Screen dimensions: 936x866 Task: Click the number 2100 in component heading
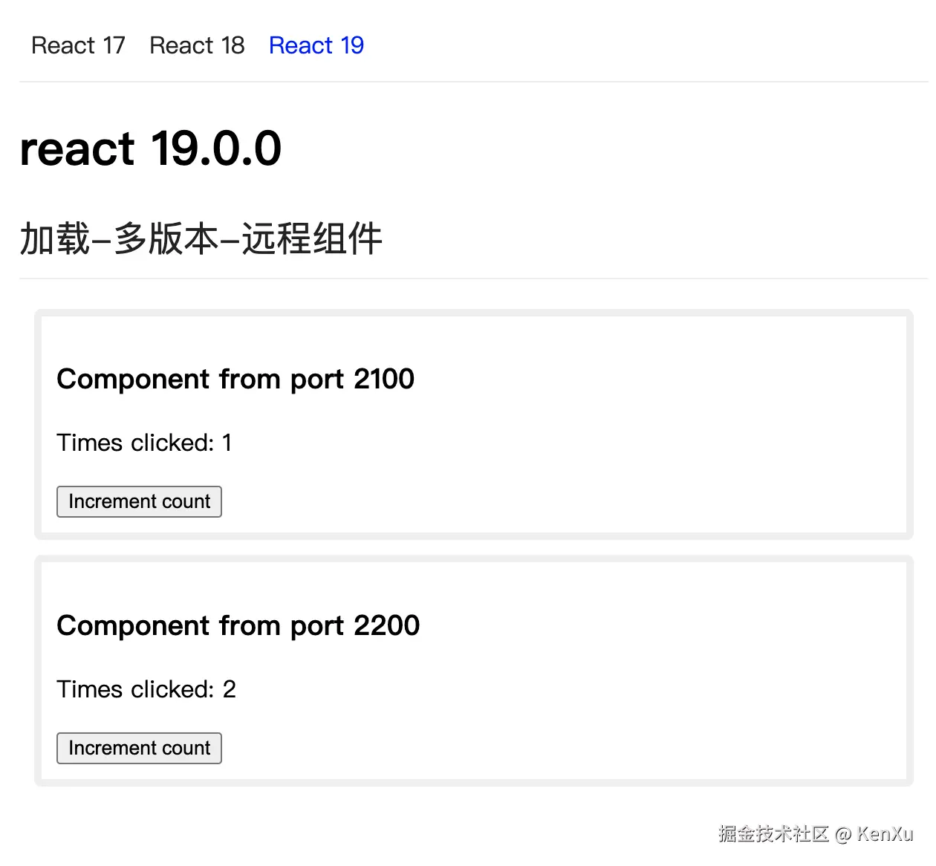tap(384, 379)
